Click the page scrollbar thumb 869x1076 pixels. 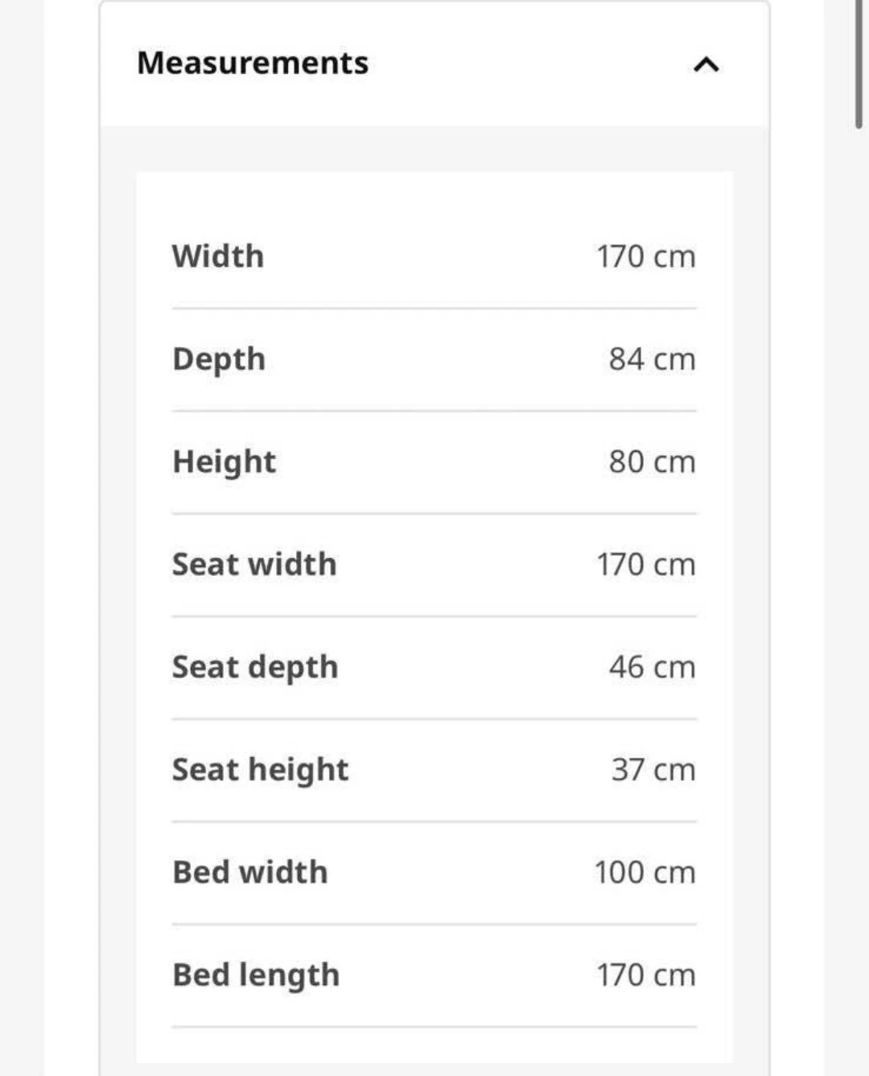[x=859, y=64]
